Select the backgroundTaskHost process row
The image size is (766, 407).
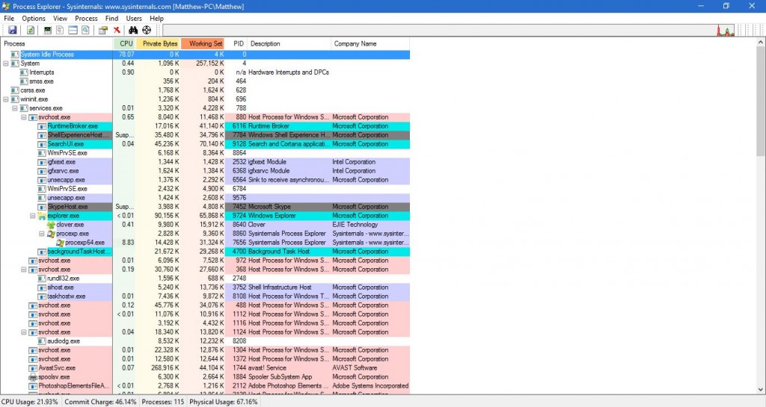pos(205,252)
